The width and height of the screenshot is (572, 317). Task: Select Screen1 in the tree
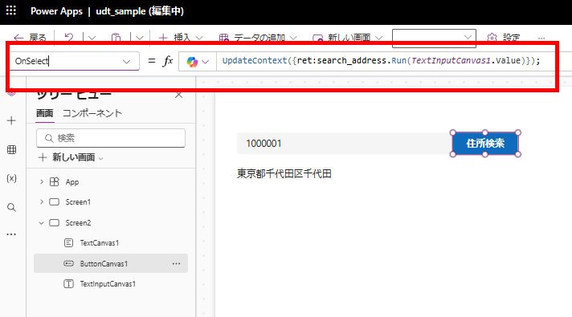[x=78, y=202]
